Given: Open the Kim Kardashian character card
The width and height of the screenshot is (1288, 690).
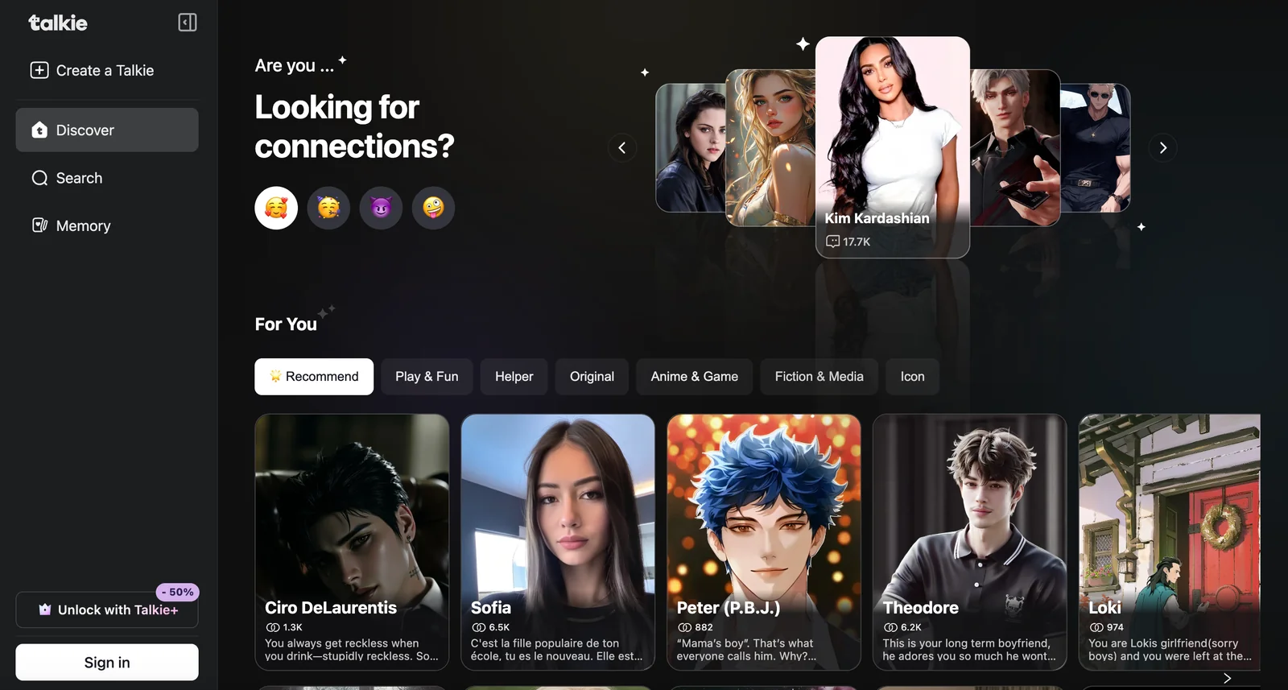Looking at the screenshot, I should point(892,147).
